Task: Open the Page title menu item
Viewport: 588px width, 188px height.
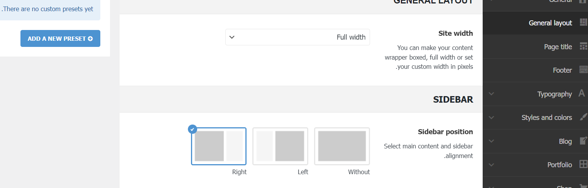Action: (558, 47)
